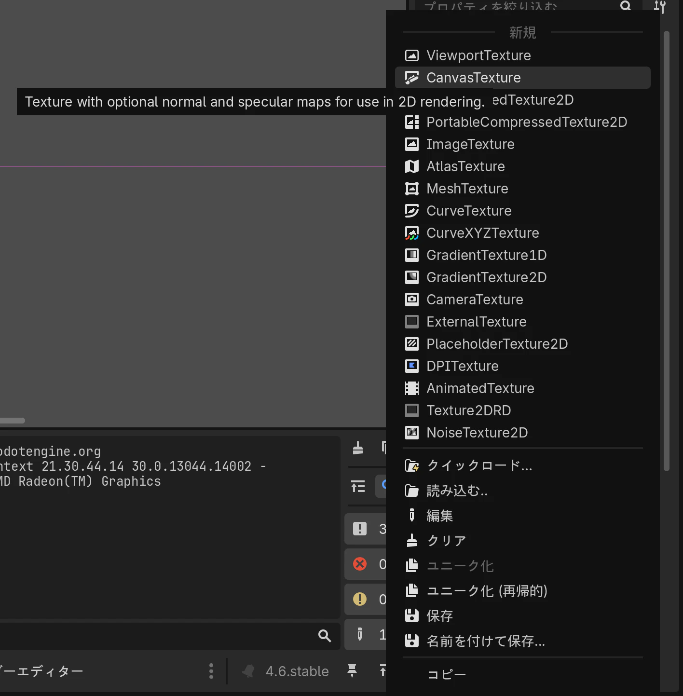The width and height of the screenshot is (683, 696).
Task: Open the ーエディター bottom panel tab
Action: pos(42,671)
